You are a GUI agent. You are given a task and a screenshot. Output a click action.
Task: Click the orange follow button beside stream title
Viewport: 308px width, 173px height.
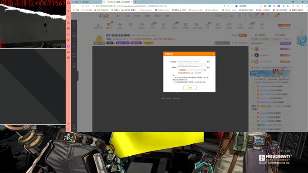pyautogui.click(x=243, y=35)
